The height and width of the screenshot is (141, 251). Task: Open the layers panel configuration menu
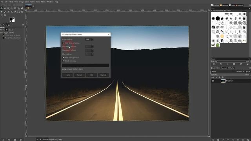coord(250,68)
